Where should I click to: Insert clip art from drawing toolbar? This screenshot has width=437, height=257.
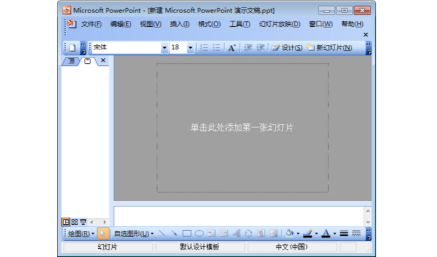pos(261,234)
